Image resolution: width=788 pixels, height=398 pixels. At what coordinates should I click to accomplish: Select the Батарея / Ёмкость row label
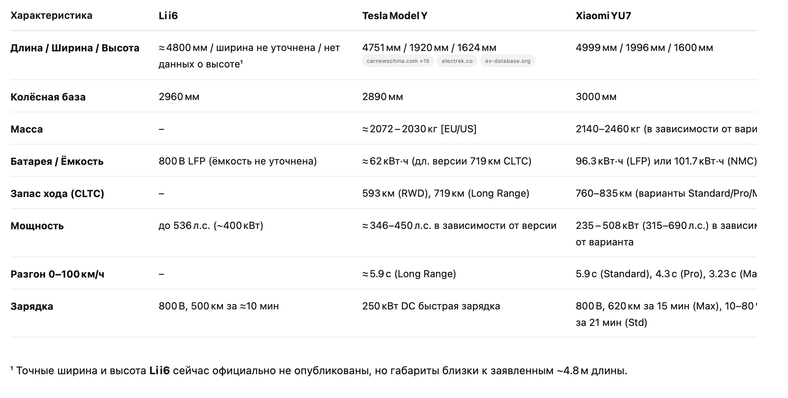pyautogui.click(x=57, y=161)
